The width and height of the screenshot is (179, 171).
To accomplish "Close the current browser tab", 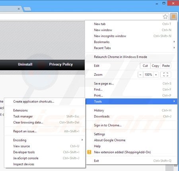I will (19, 9).
